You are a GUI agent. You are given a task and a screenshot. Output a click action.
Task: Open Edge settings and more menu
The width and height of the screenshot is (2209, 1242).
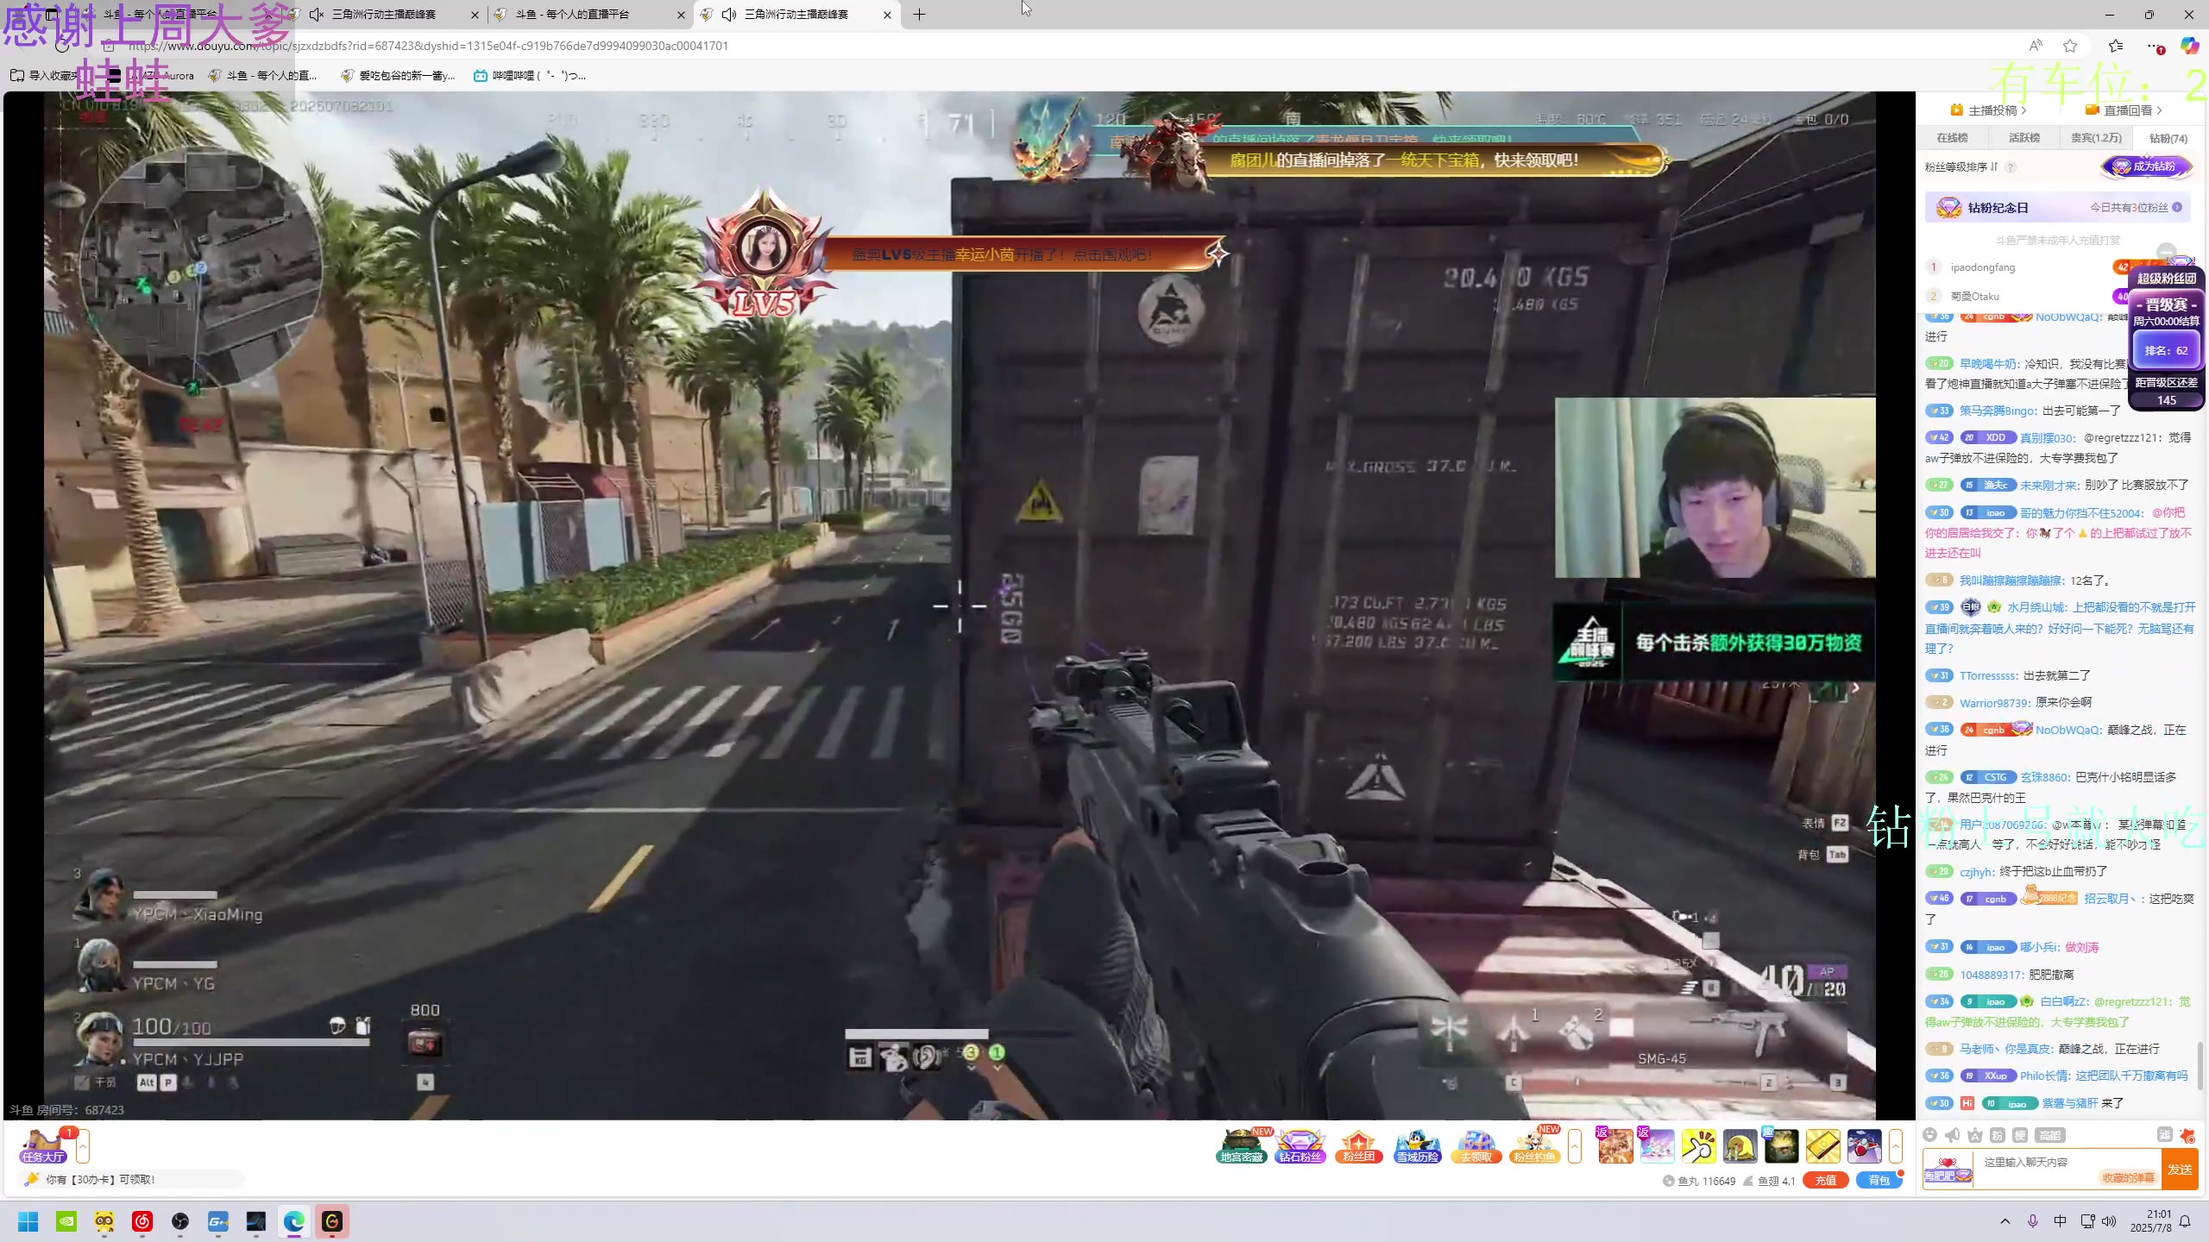(x=2155, y=46)
